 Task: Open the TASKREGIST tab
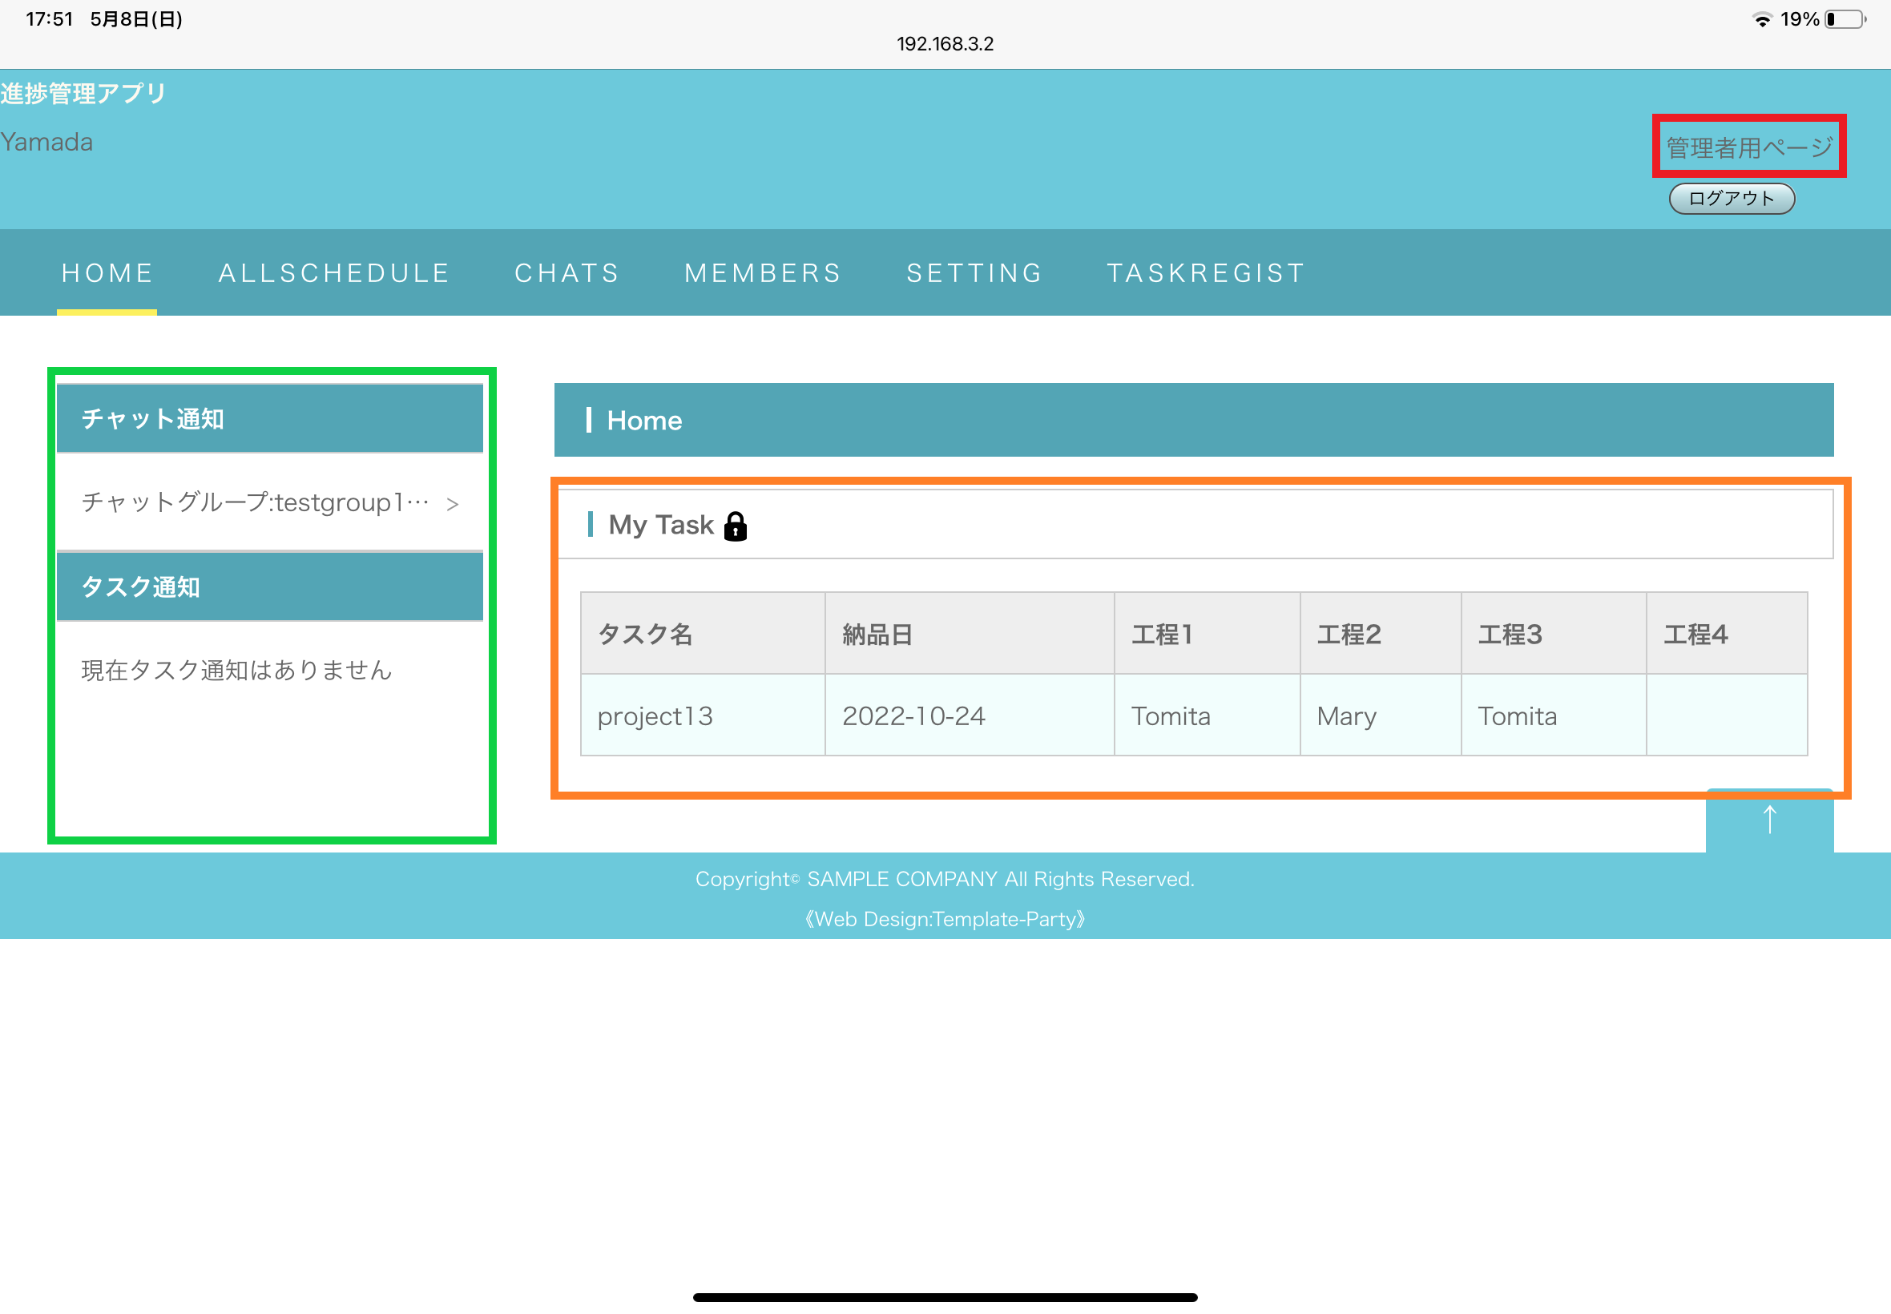[1206, 273]
